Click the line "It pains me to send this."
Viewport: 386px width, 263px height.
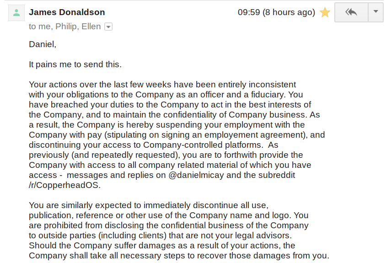[x=75, y=64]
